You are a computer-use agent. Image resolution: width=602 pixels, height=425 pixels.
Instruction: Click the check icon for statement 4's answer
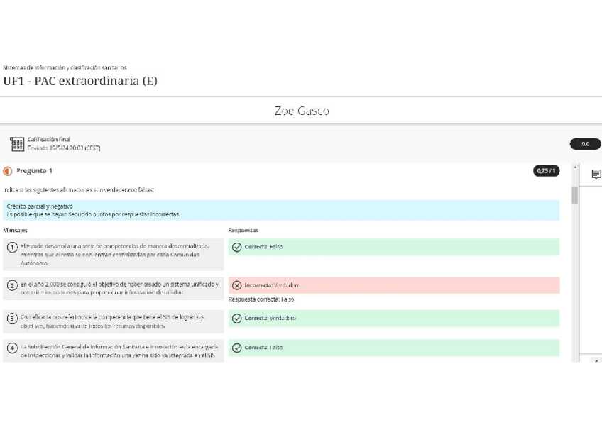[237, 348]
